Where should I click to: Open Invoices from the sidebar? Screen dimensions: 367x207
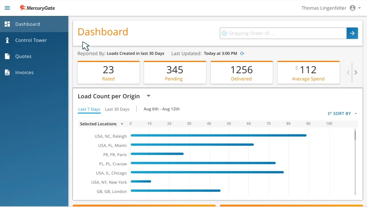34,72
